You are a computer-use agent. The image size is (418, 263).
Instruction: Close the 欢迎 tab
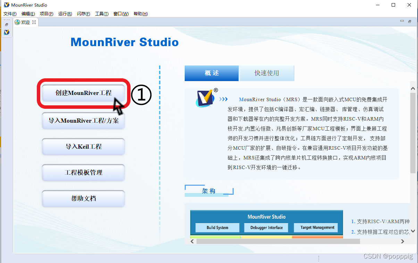tap(34, 22)
